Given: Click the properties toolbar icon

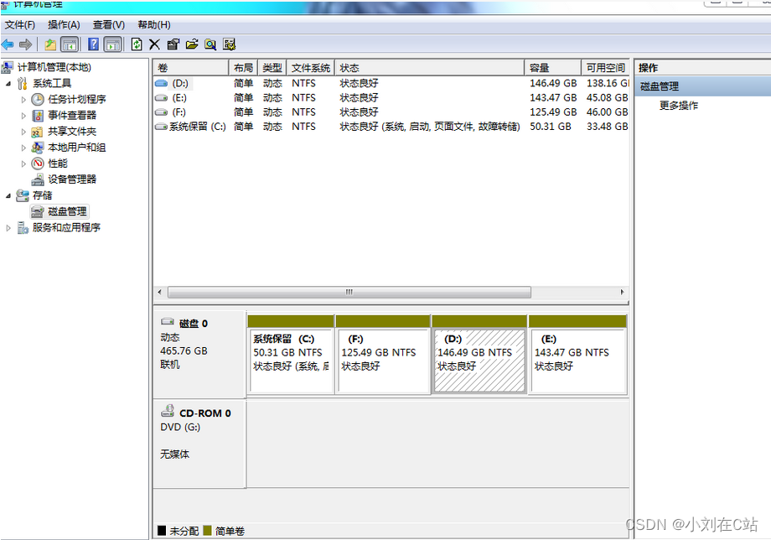Looking at the screenshot, I should click(173, 44).
